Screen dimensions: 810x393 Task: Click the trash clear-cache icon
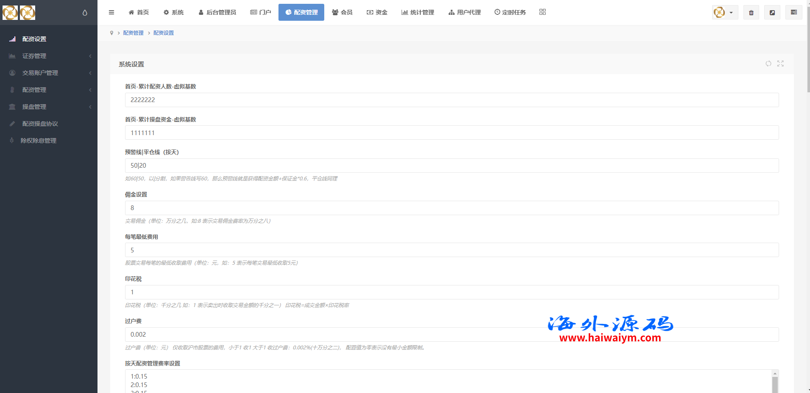[751, 13]
